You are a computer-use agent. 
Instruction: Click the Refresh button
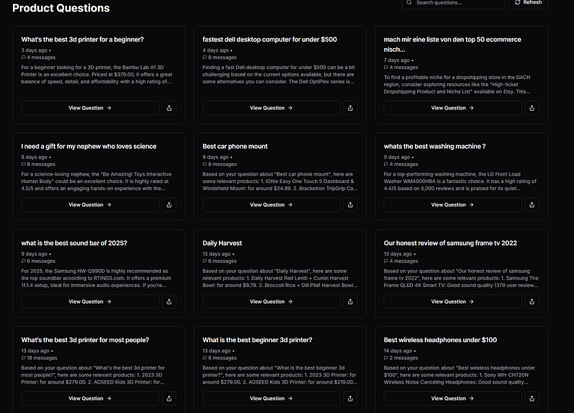(529, 3)
